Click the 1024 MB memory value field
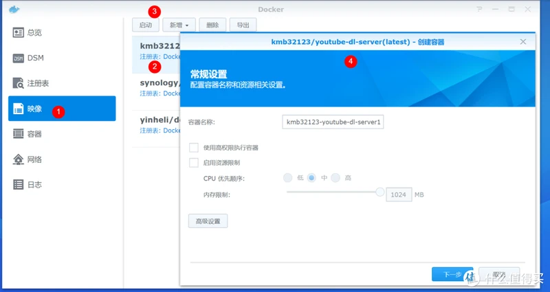Image resolution: width=550 pixels, height=292 pixels. coord(399,194)
